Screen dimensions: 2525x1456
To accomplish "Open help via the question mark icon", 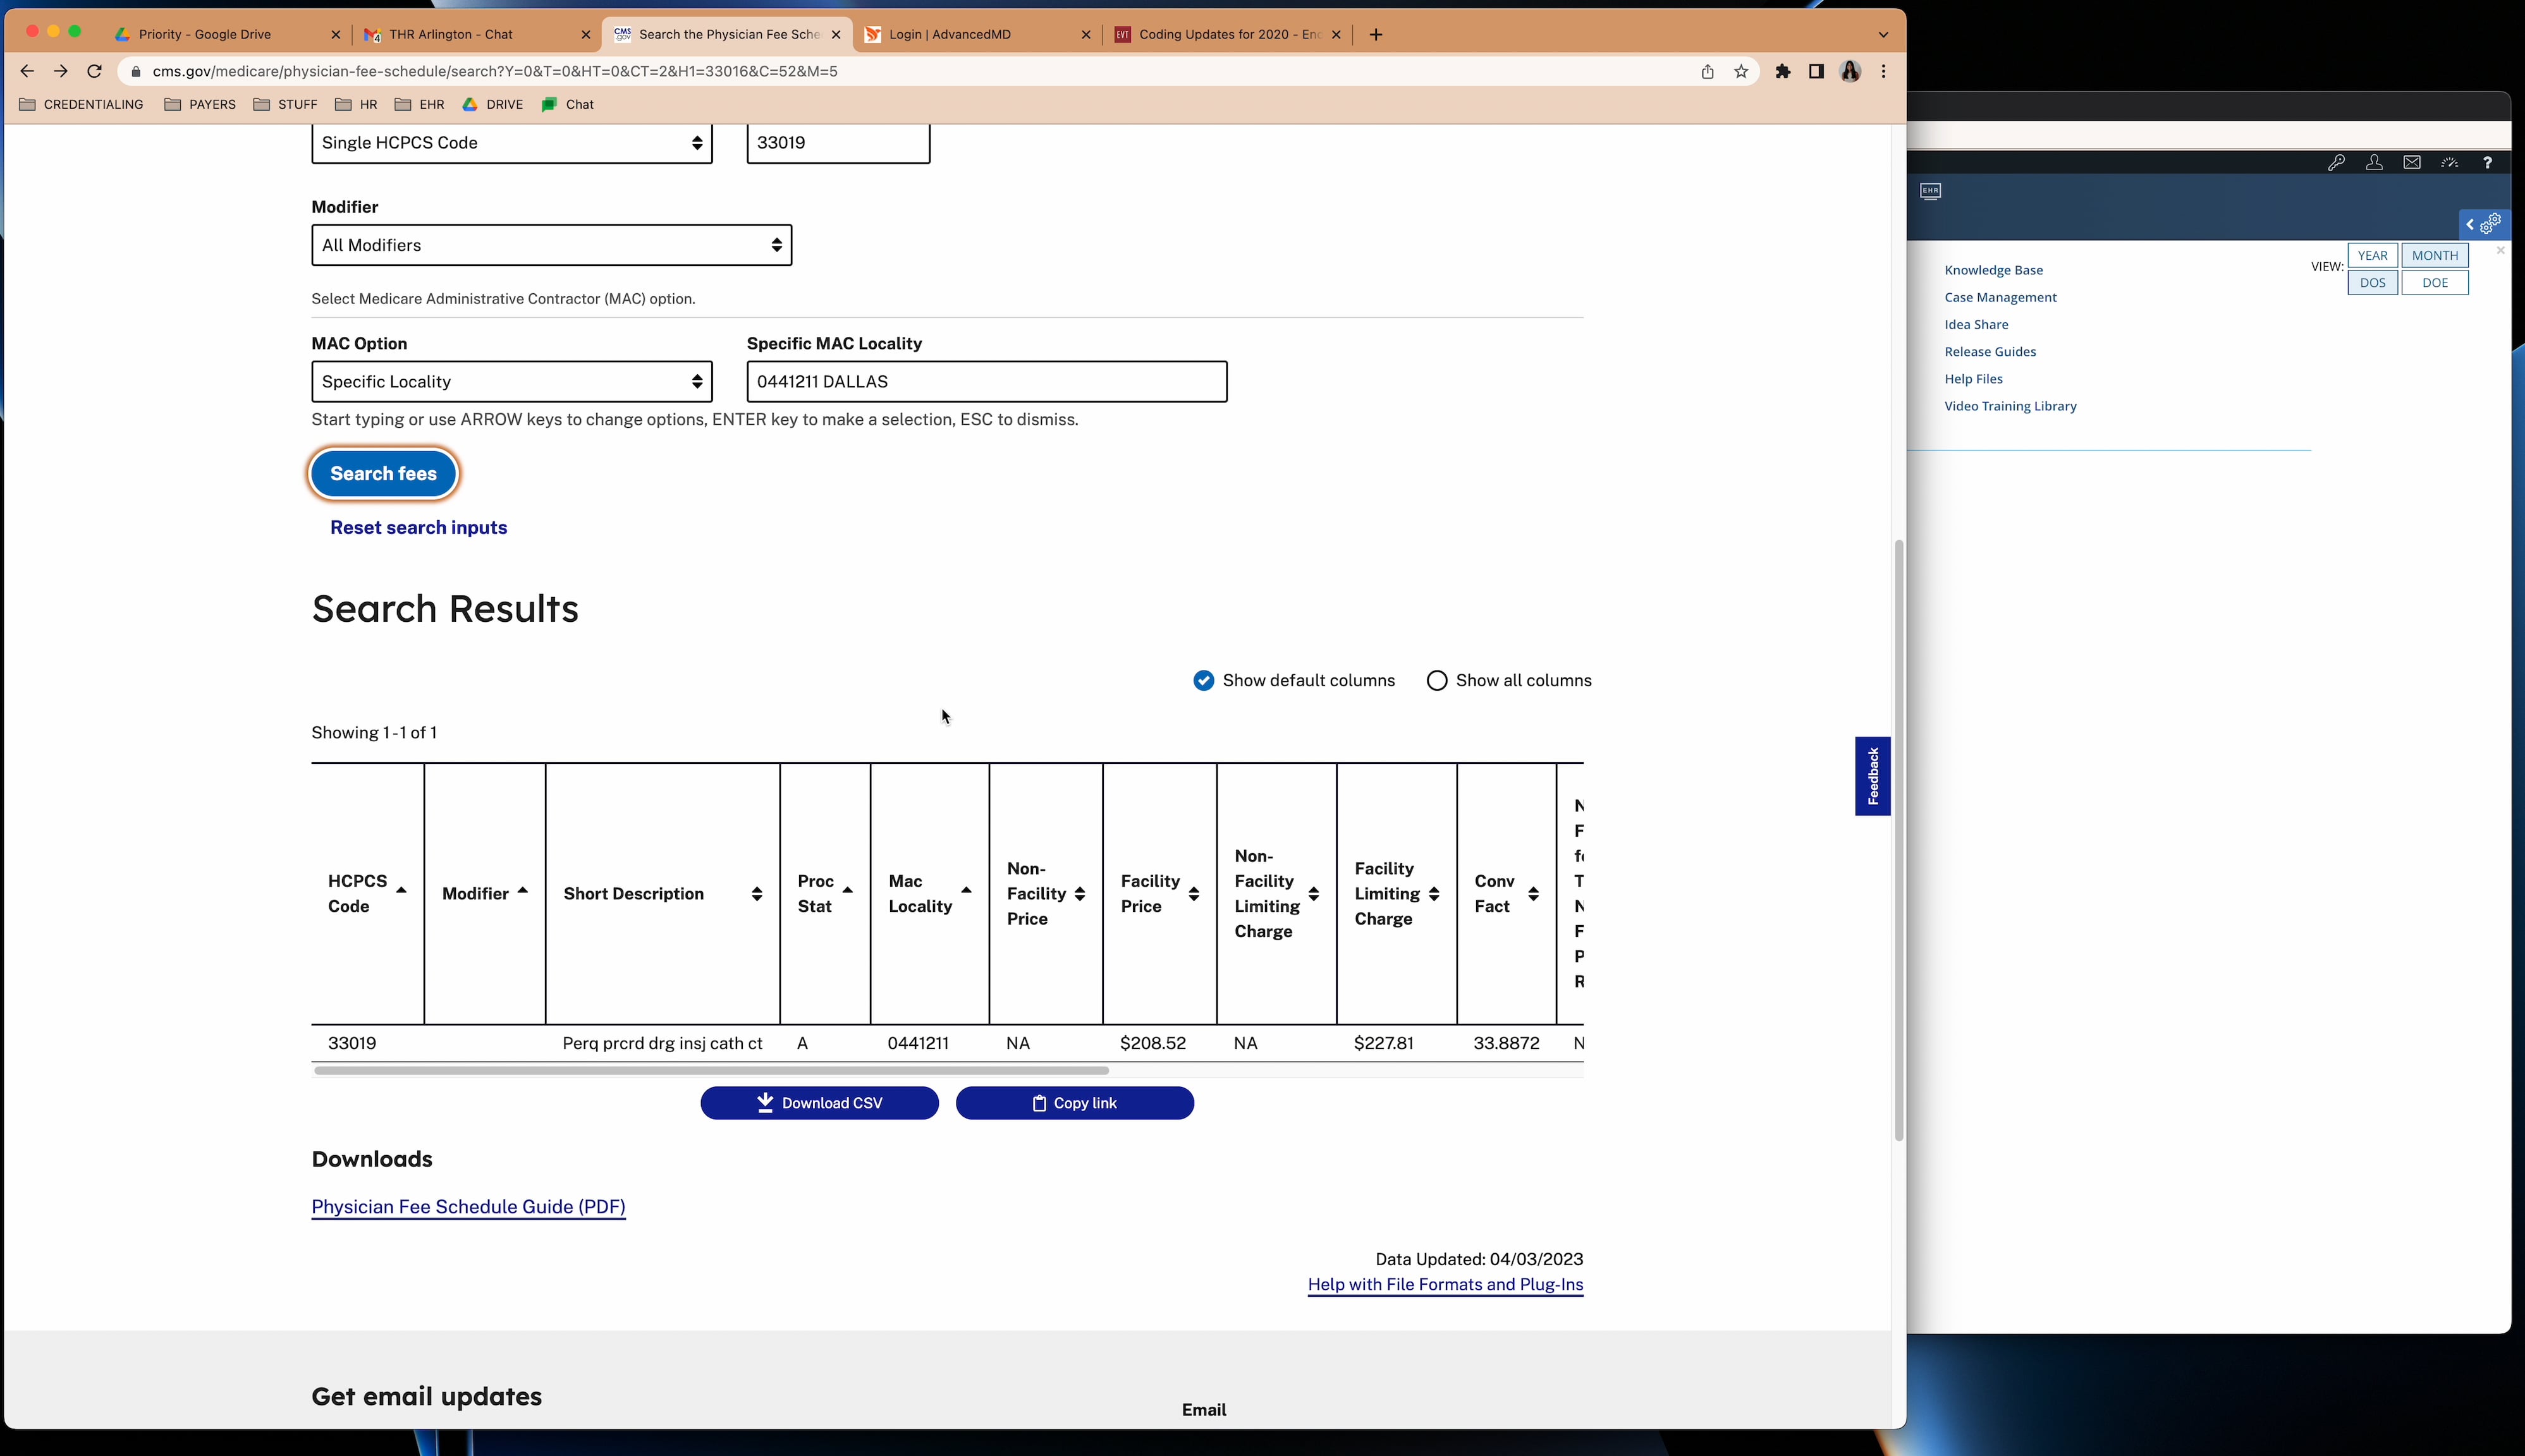I will point(2488,163).
